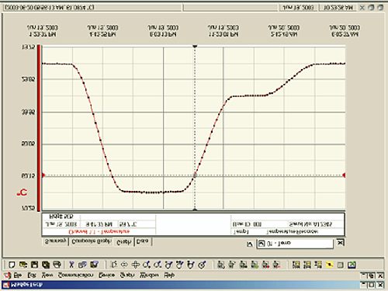Screen dimensions: 388x291
Task: Click the Cut scissors toolbar icon
Action: click(x=71, y=265)
